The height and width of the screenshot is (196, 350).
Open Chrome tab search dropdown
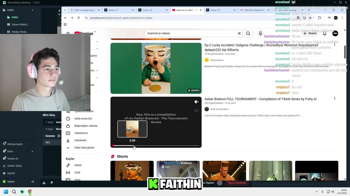[65, 10]
